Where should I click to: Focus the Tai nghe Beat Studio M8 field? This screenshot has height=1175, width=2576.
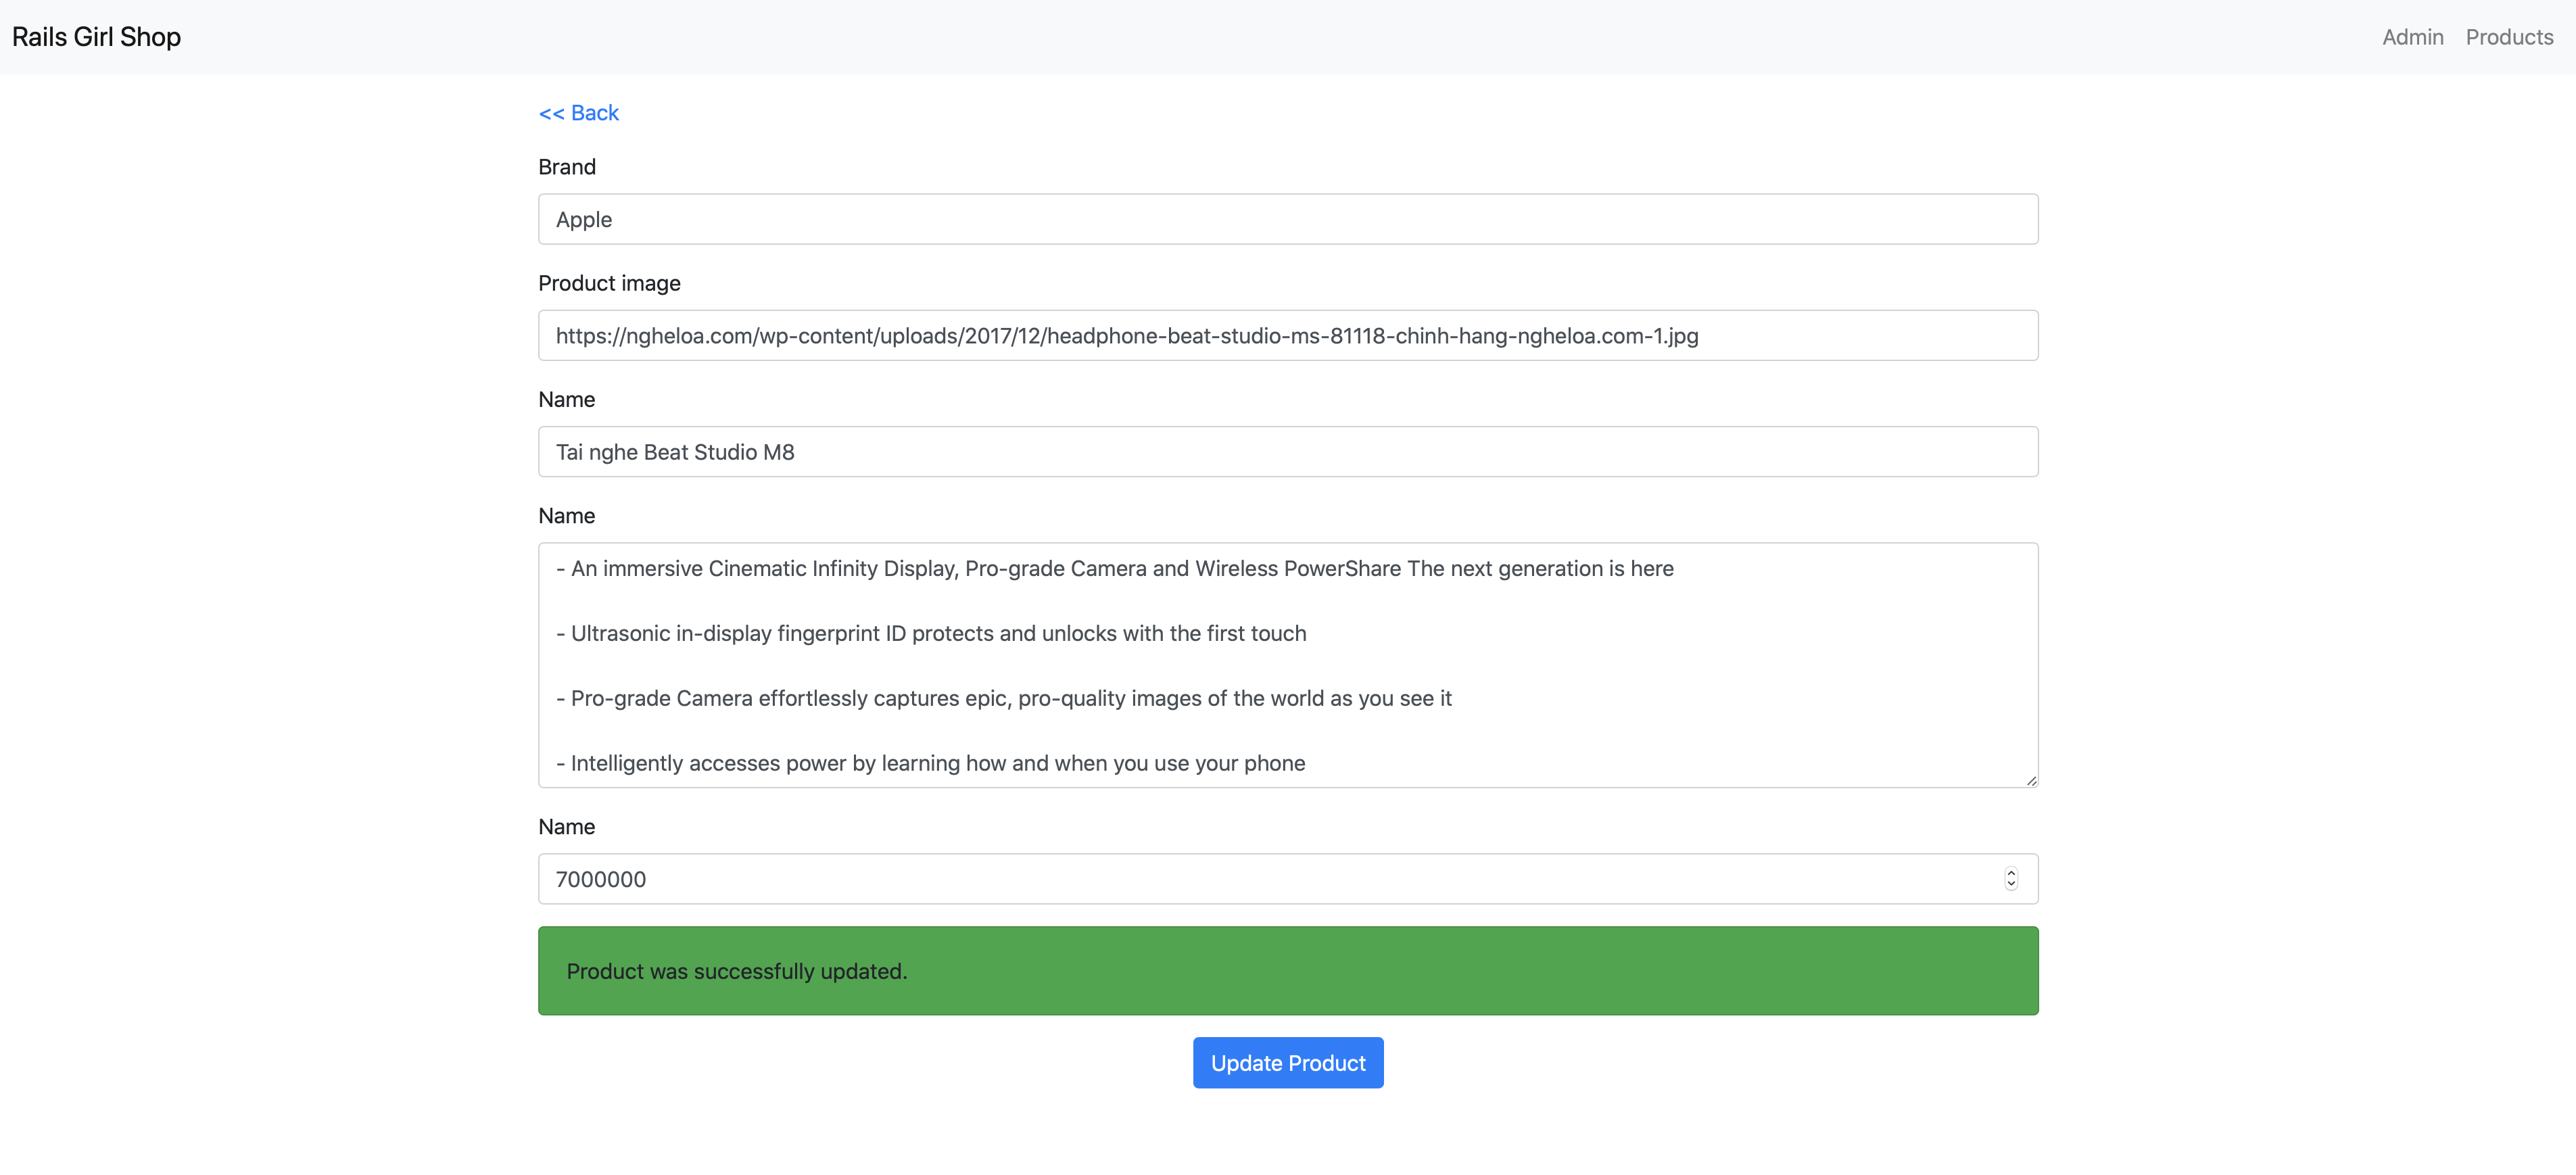pyautogui.click(x=1287, y=452)
